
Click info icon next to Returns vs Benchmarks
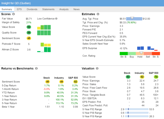pos(36,68)
